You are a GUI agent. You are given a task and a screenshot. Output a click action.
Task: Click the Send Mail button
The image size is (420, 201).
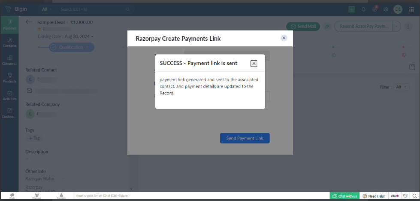tap(303, 26)
